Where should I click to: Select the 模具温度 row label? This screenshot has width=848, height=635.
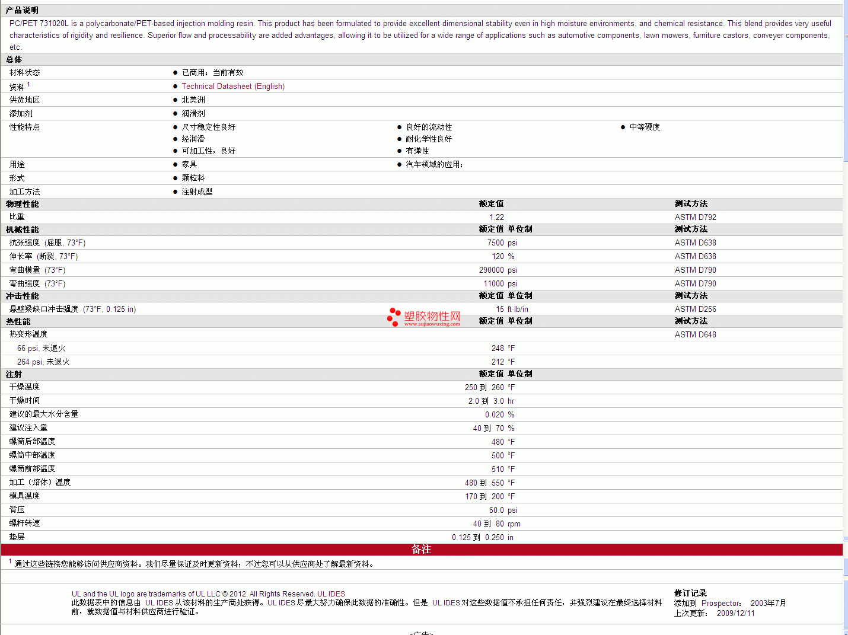(24, 496)
